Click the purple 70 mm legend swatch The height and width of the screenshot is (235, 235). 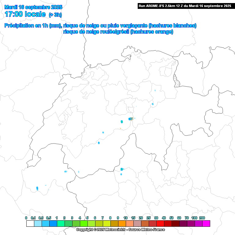[x=191, y=223]
